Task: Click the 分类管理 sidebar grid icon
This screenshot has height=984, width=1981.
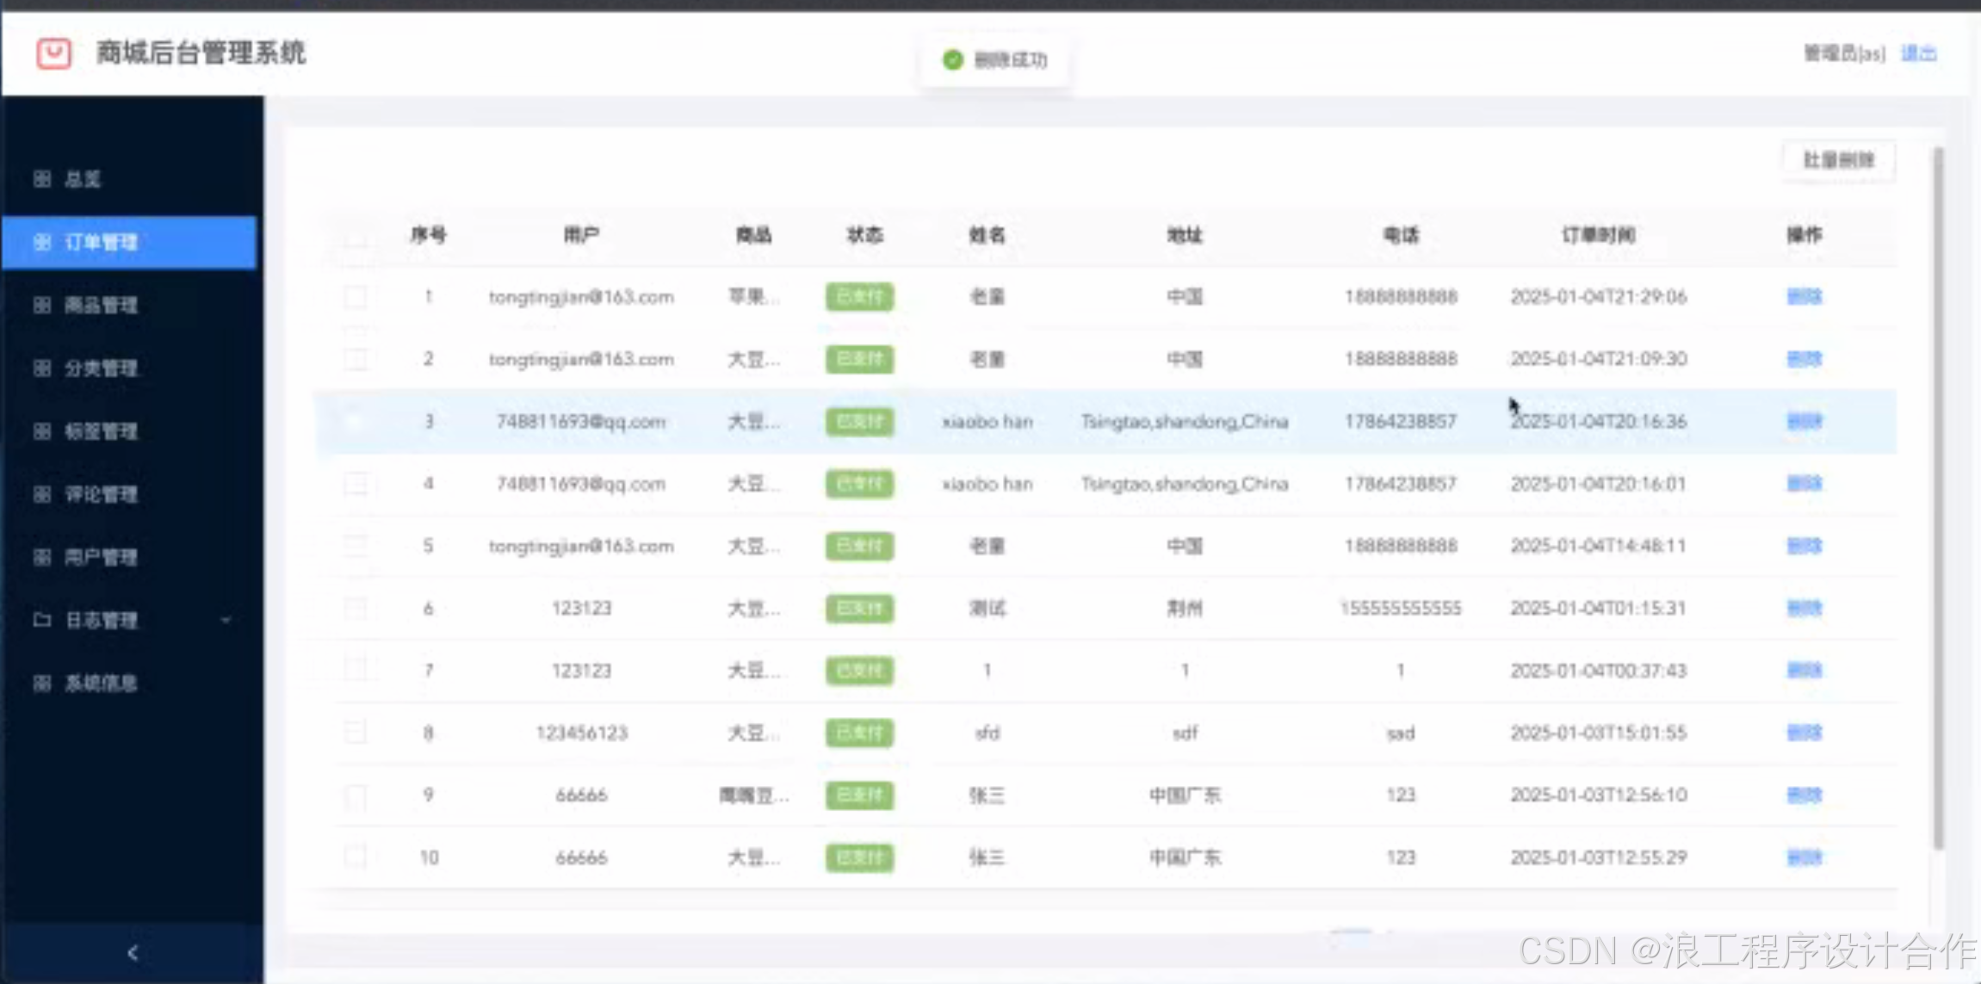Action: (41, 368)
